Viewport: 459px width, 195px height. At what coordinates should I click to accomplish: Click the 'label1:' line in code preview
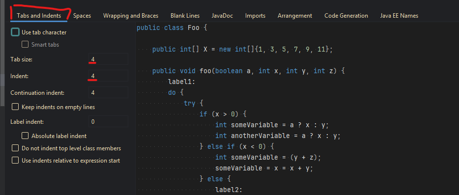tap(182, 82)
